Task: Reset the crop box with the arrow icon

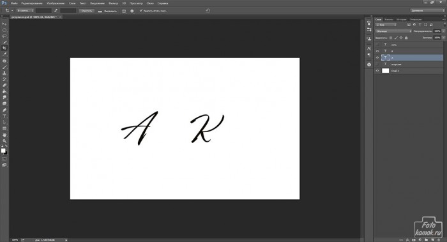Action: 208,11
